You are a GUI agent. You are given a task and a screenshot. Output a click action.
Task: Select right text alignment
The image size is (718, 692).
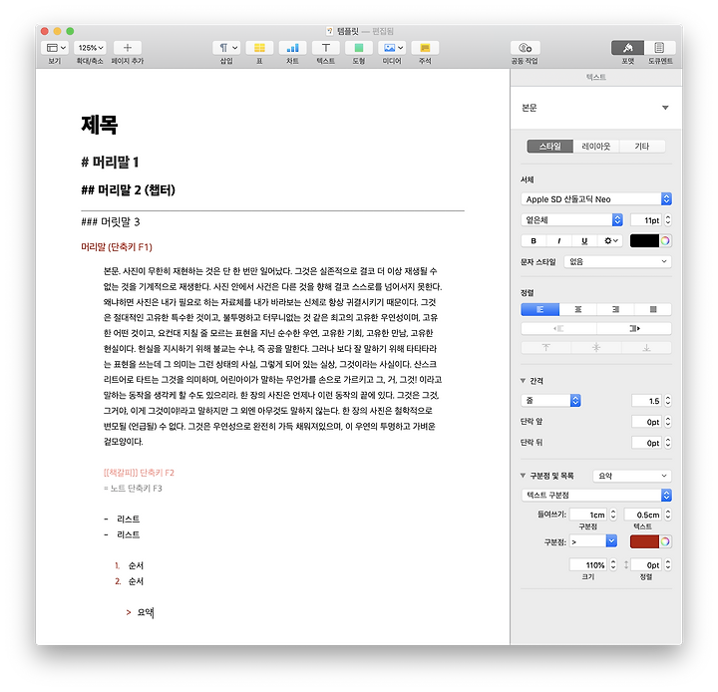click(x=615, y=309)
